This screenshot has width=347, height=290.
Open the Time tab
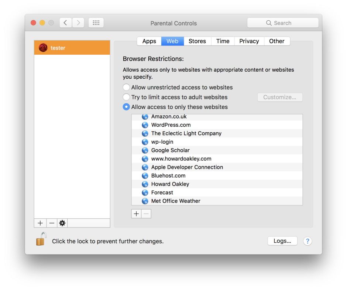pyautogui.click(x=223, y=41)
